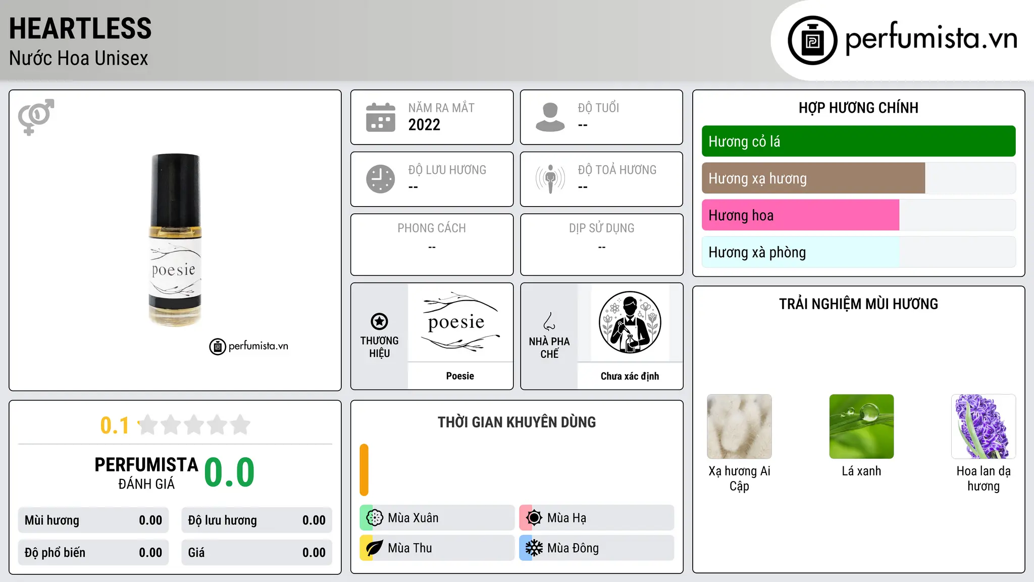Click the Nước Hoa Unisex subtitle

79,59
